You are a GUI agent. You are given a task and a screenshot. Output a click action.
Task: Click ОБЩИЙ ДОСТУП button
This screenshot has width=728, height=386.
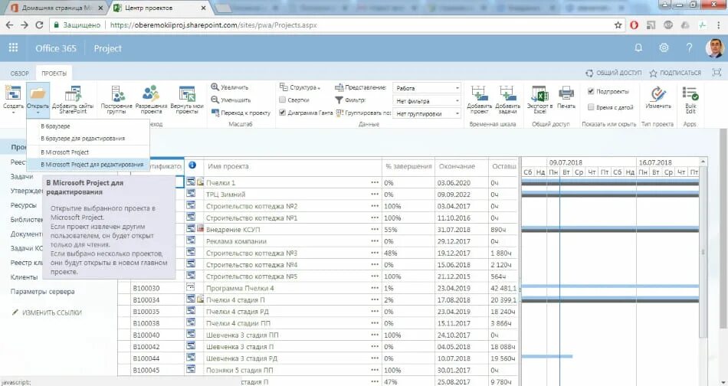coord(613,73)
